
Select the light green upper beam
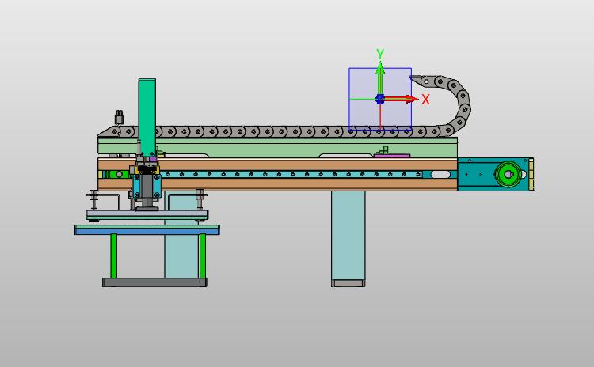pyautogui.click(x=277, y=148)
